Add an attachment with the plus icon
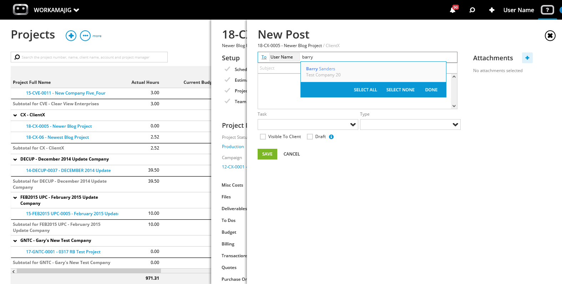This screenshot has height=284, width=562. click(x=527, y=58)
